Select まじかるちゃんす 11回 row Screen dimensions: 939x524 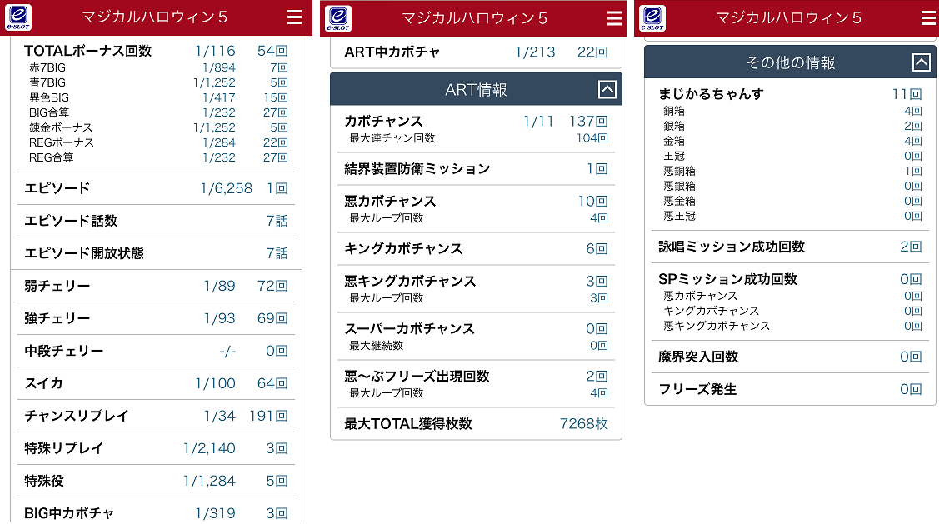pyautogui.click(x=790, y=94)
